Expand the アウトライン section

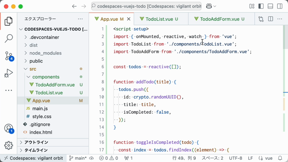[53, 142]
